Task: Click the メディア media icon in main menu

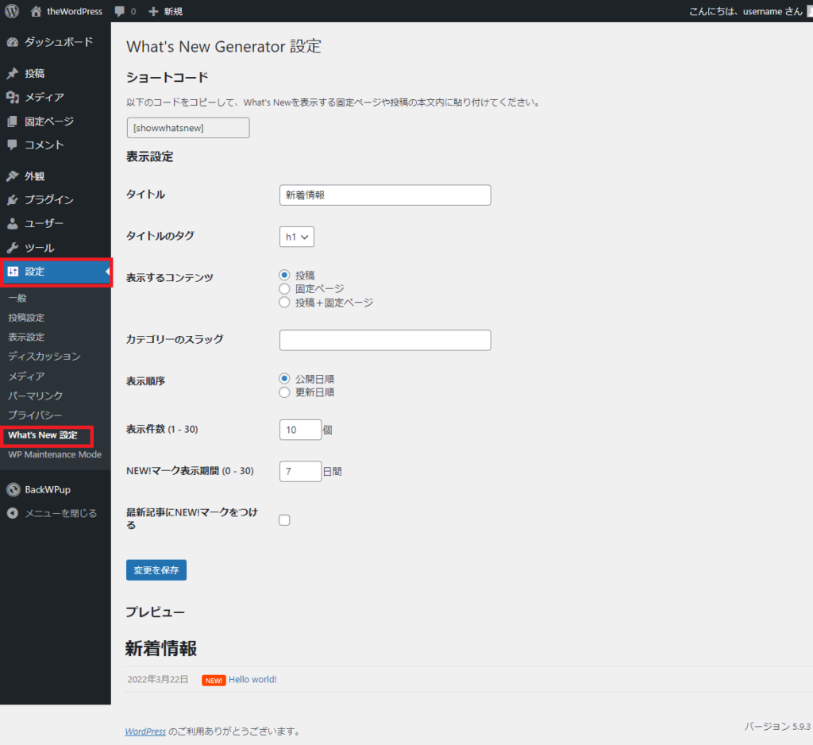Action: (13, 97)
